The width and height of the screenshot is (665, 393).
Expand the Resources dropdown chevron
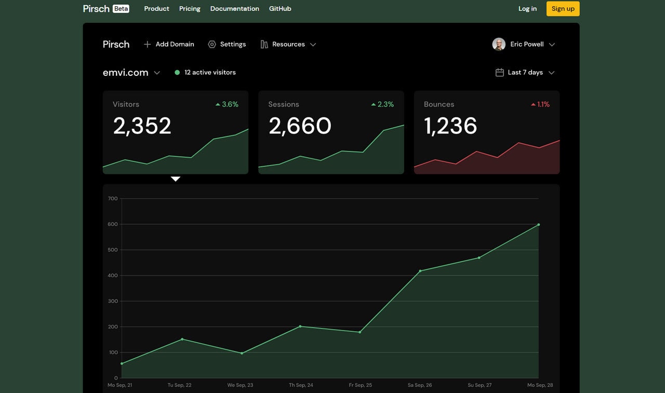click(x=313, y=45)
